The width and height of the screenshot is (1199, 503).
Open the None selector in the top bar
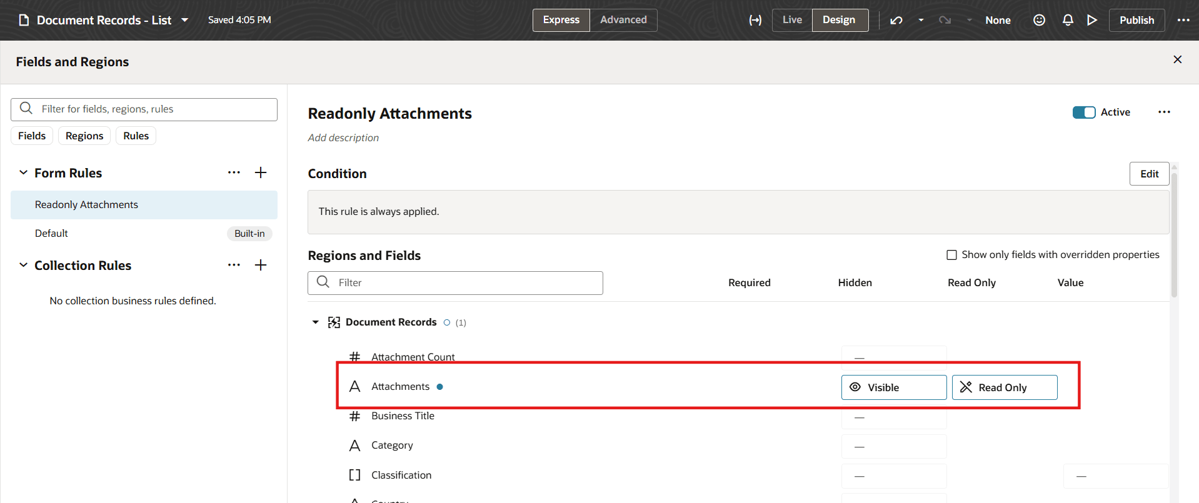tap(998, 20)
